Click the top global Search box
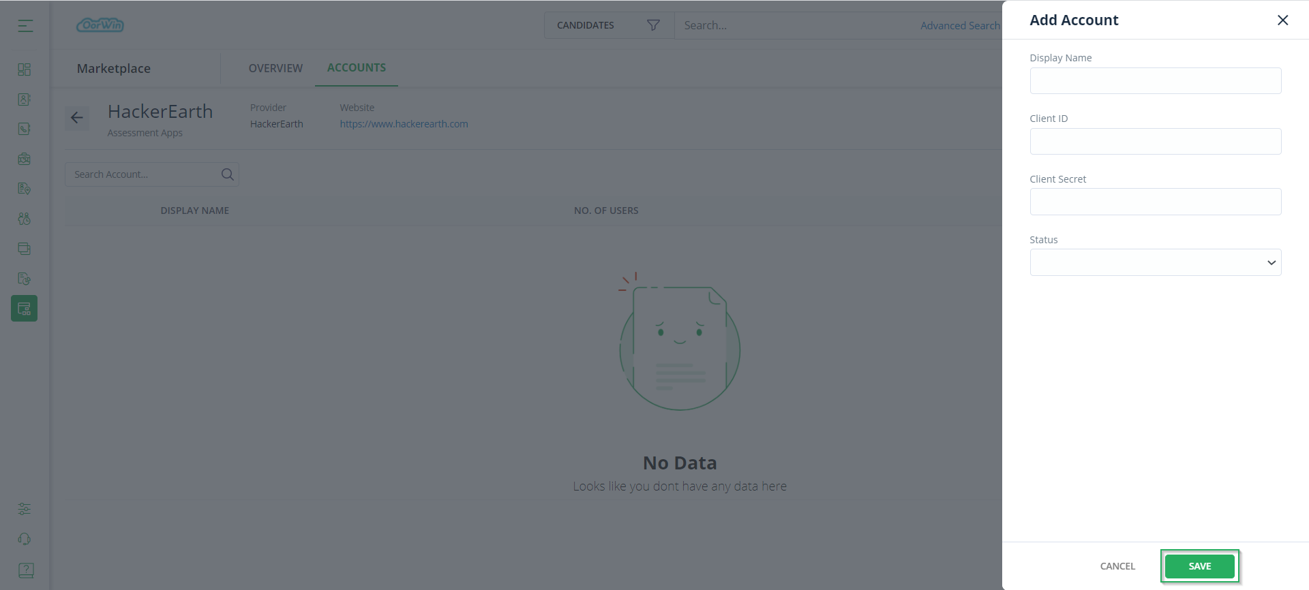The height and width of the screenshot is (590, 1309). (x=798, y=25)
